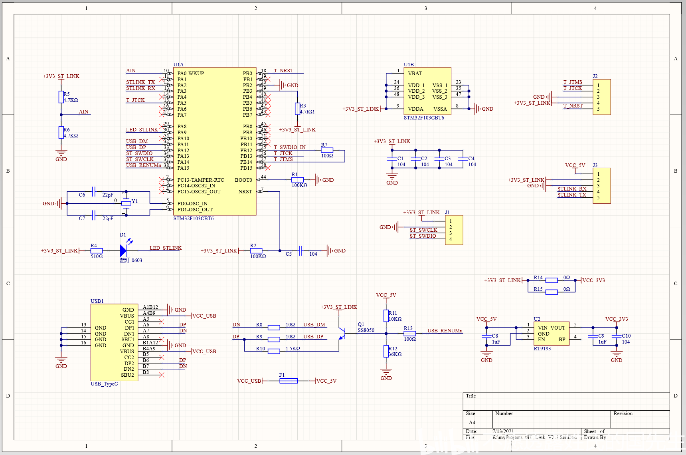
Task: Click the Number field in title block
Action: (x=552, y=419)
